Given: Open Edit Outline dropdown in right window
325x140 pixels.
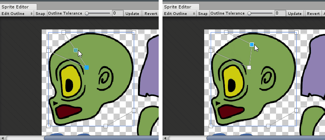Looking at the screenshot, I should coord(179,13).
